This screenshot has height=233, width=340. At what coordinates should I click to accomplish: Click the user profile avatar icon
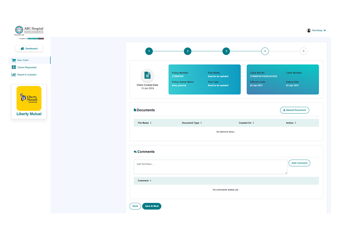point(309,30)
